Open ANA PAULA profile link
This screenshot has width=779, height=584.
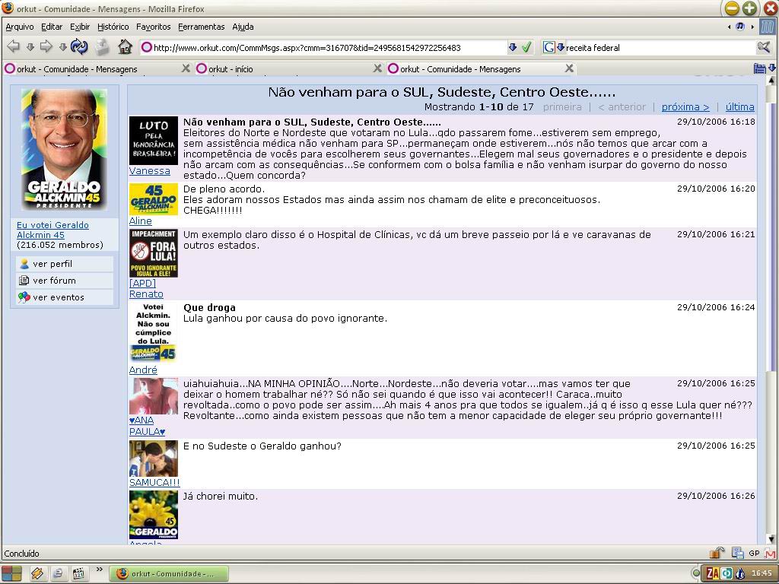pos(147,426)
